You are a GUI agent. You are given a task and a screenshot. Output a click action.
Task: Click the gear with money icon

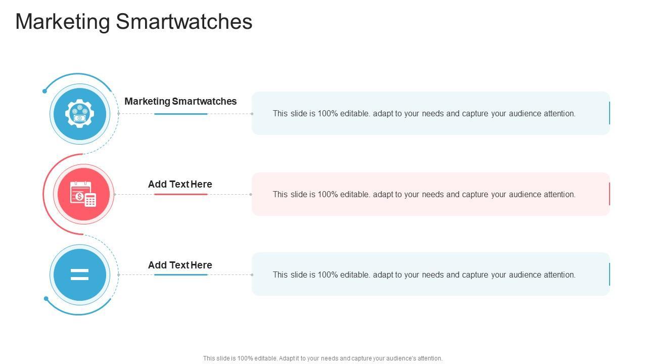tap(79, 114)
